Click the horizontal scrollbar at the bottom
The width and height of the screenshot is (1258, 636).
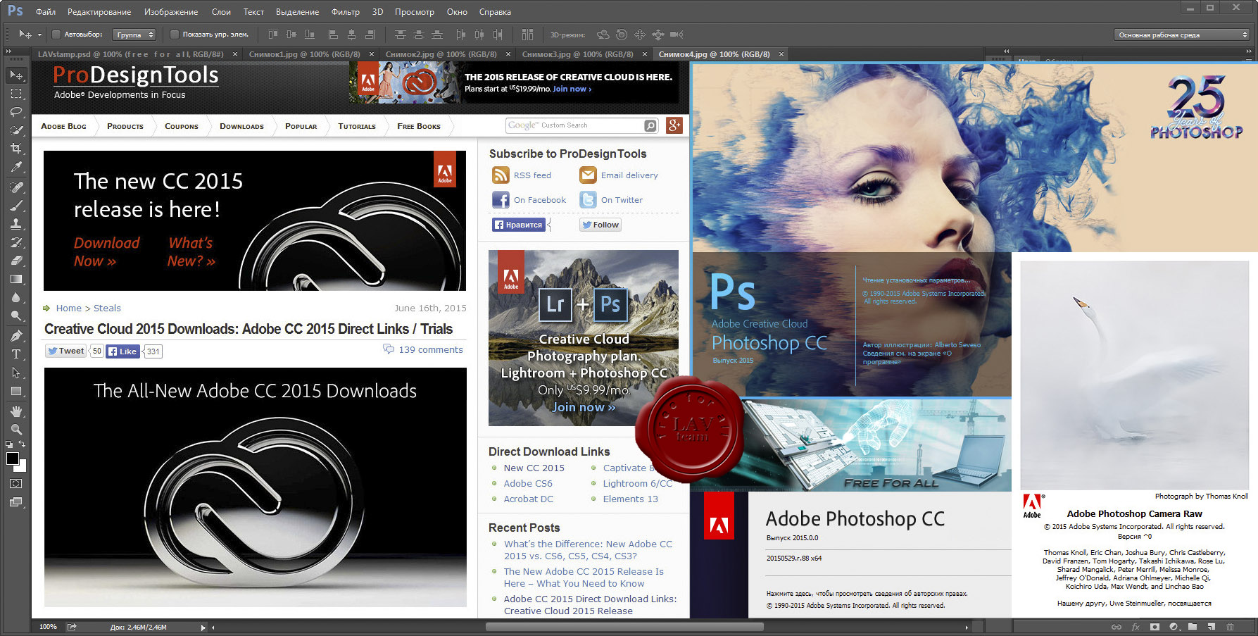(x=624, y=627)
